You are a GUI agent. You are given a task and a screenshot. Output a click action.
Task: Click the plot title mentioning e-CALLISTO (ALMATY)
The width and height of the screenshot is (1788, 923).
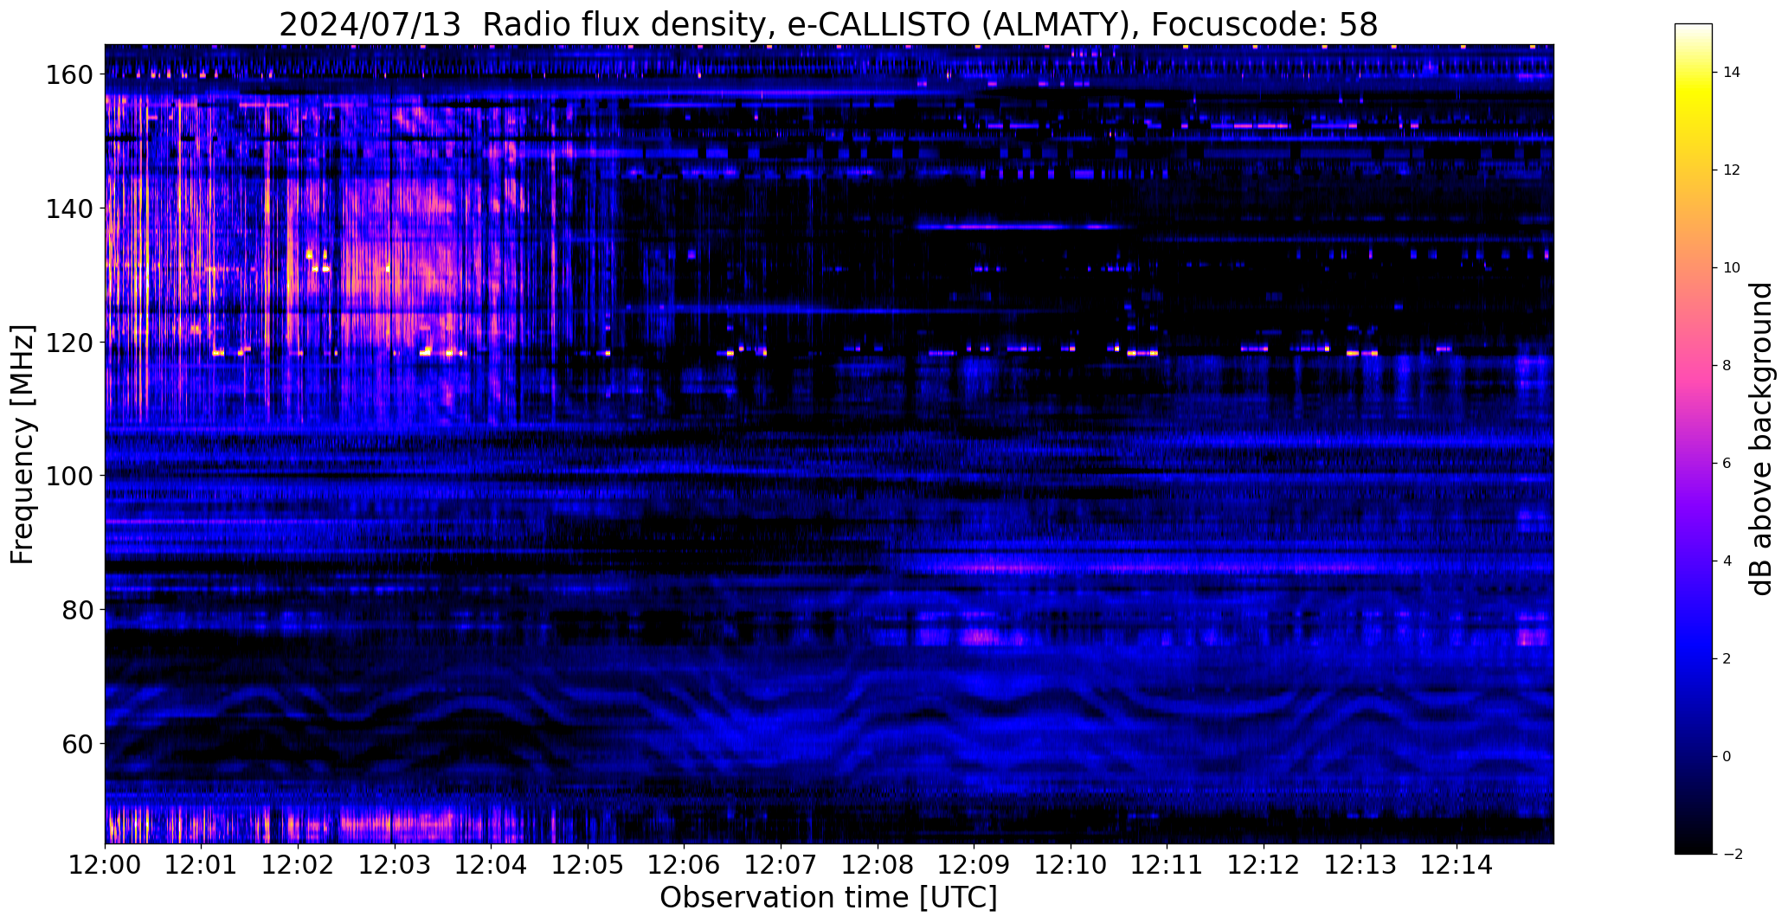828,25
